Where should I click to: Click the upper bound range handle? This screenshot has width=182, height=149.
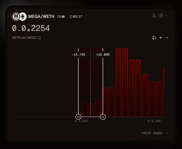103,117
